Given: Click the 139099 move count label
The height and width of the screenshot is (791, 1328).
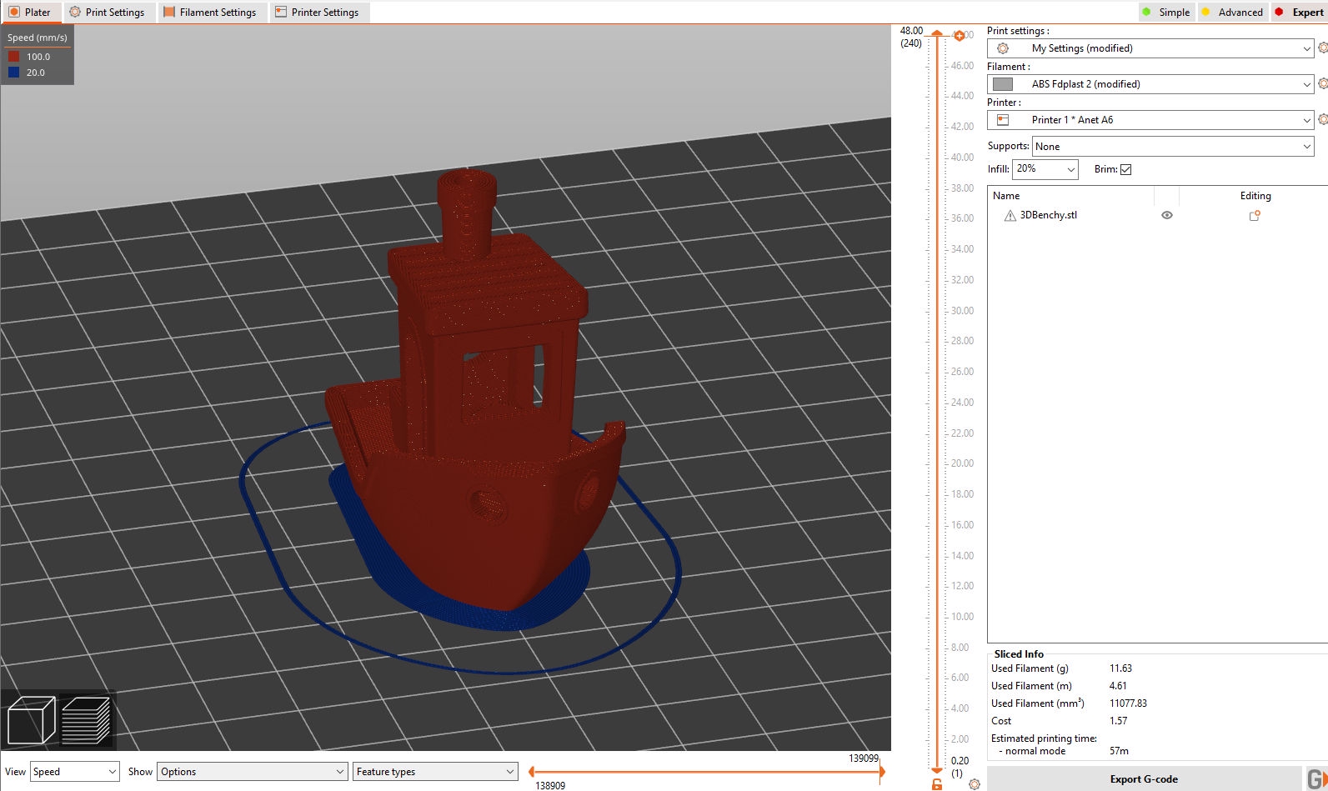Looking at the screenshot, I should click(864, 758).
